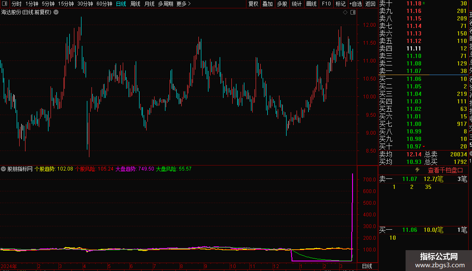This screenshot has height=271, width=472.
Task: Click the 复权 button
Action: coord(253,4)
